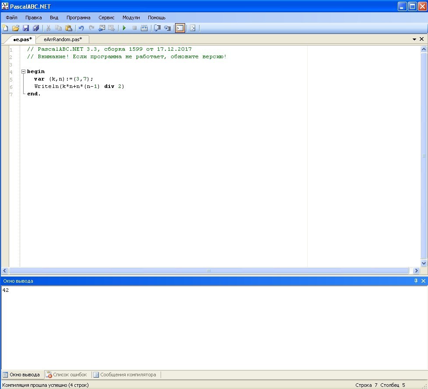Image resolution: width=428 pixels, height=389 pixels.
Task: Collapse the begin block in the code
Action: (x=23, y=72)
